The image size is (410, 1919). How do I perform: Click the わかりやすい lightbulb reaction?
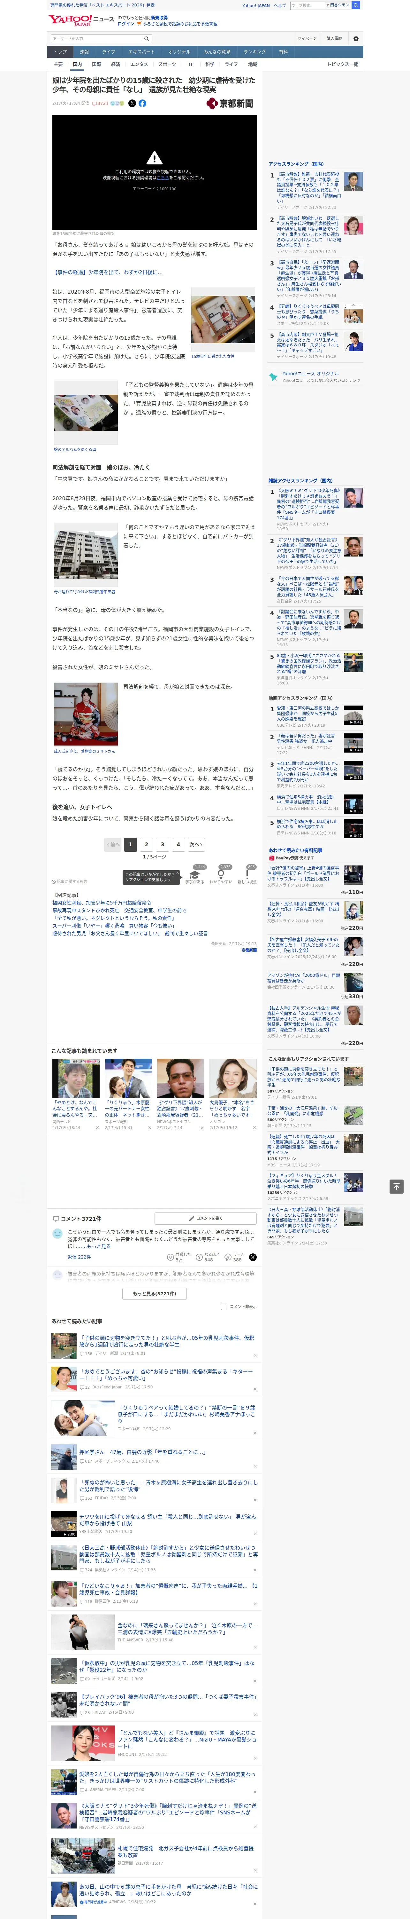221,874
